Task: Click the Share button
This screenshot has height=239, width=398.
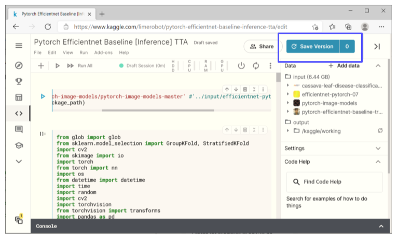Action: pyautogui.click(x=262, y=47)
